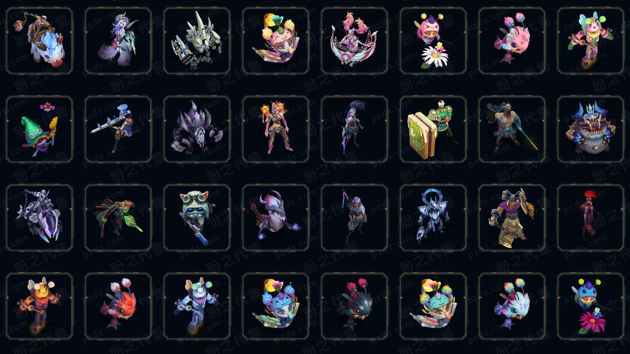
Task: Select the man riding a white poro
Action: [39, 41]
